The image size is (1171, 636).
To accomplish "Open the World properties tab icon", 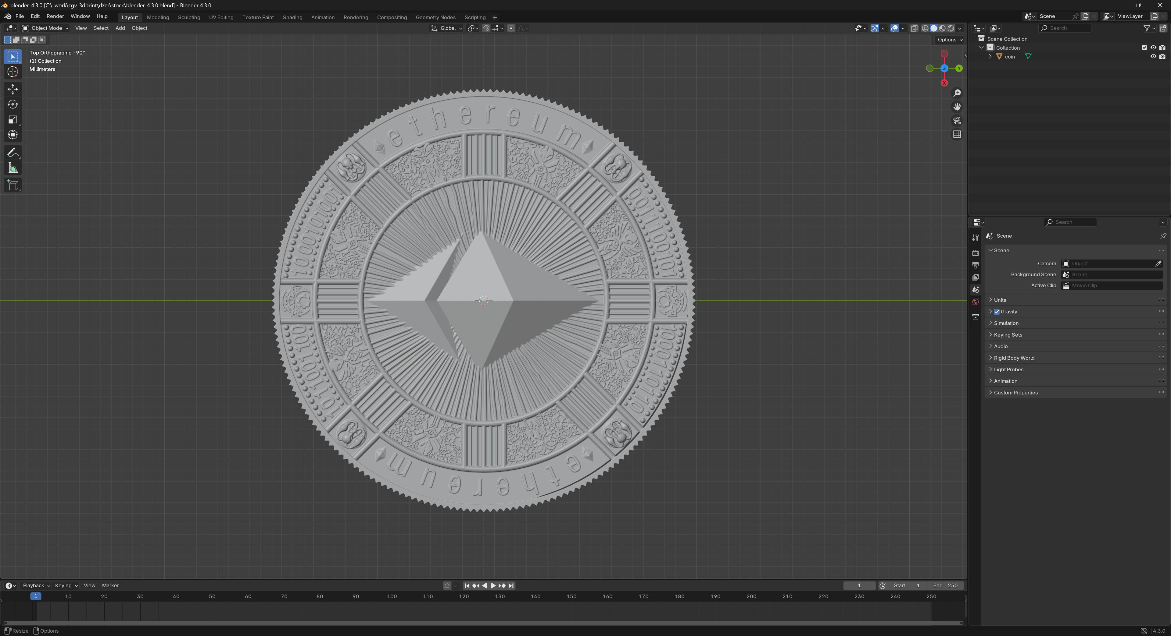I will pos(975,302).
